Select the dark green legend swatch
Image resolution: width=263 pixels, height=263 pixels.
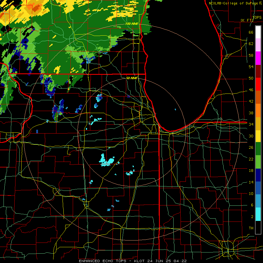pos(258,149)
